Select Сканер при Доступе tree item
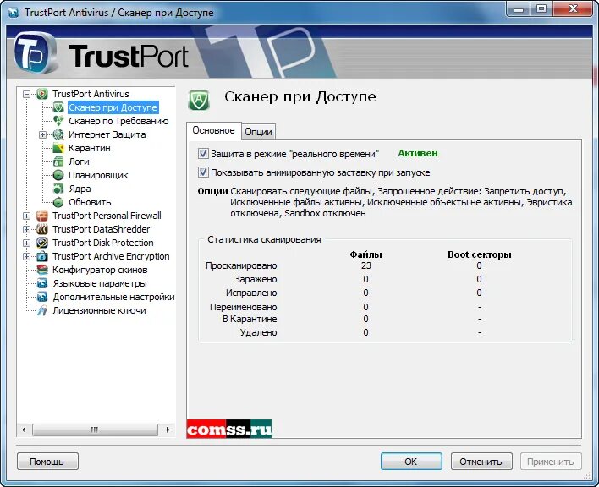Viewport: 599px width, 487px height. coord(113,107)
